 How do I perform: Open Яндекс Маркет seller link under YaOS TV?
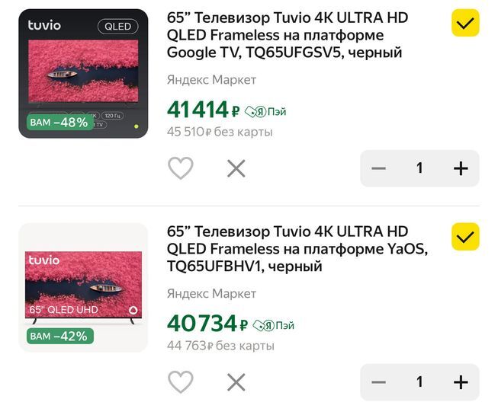click(211, 294)
